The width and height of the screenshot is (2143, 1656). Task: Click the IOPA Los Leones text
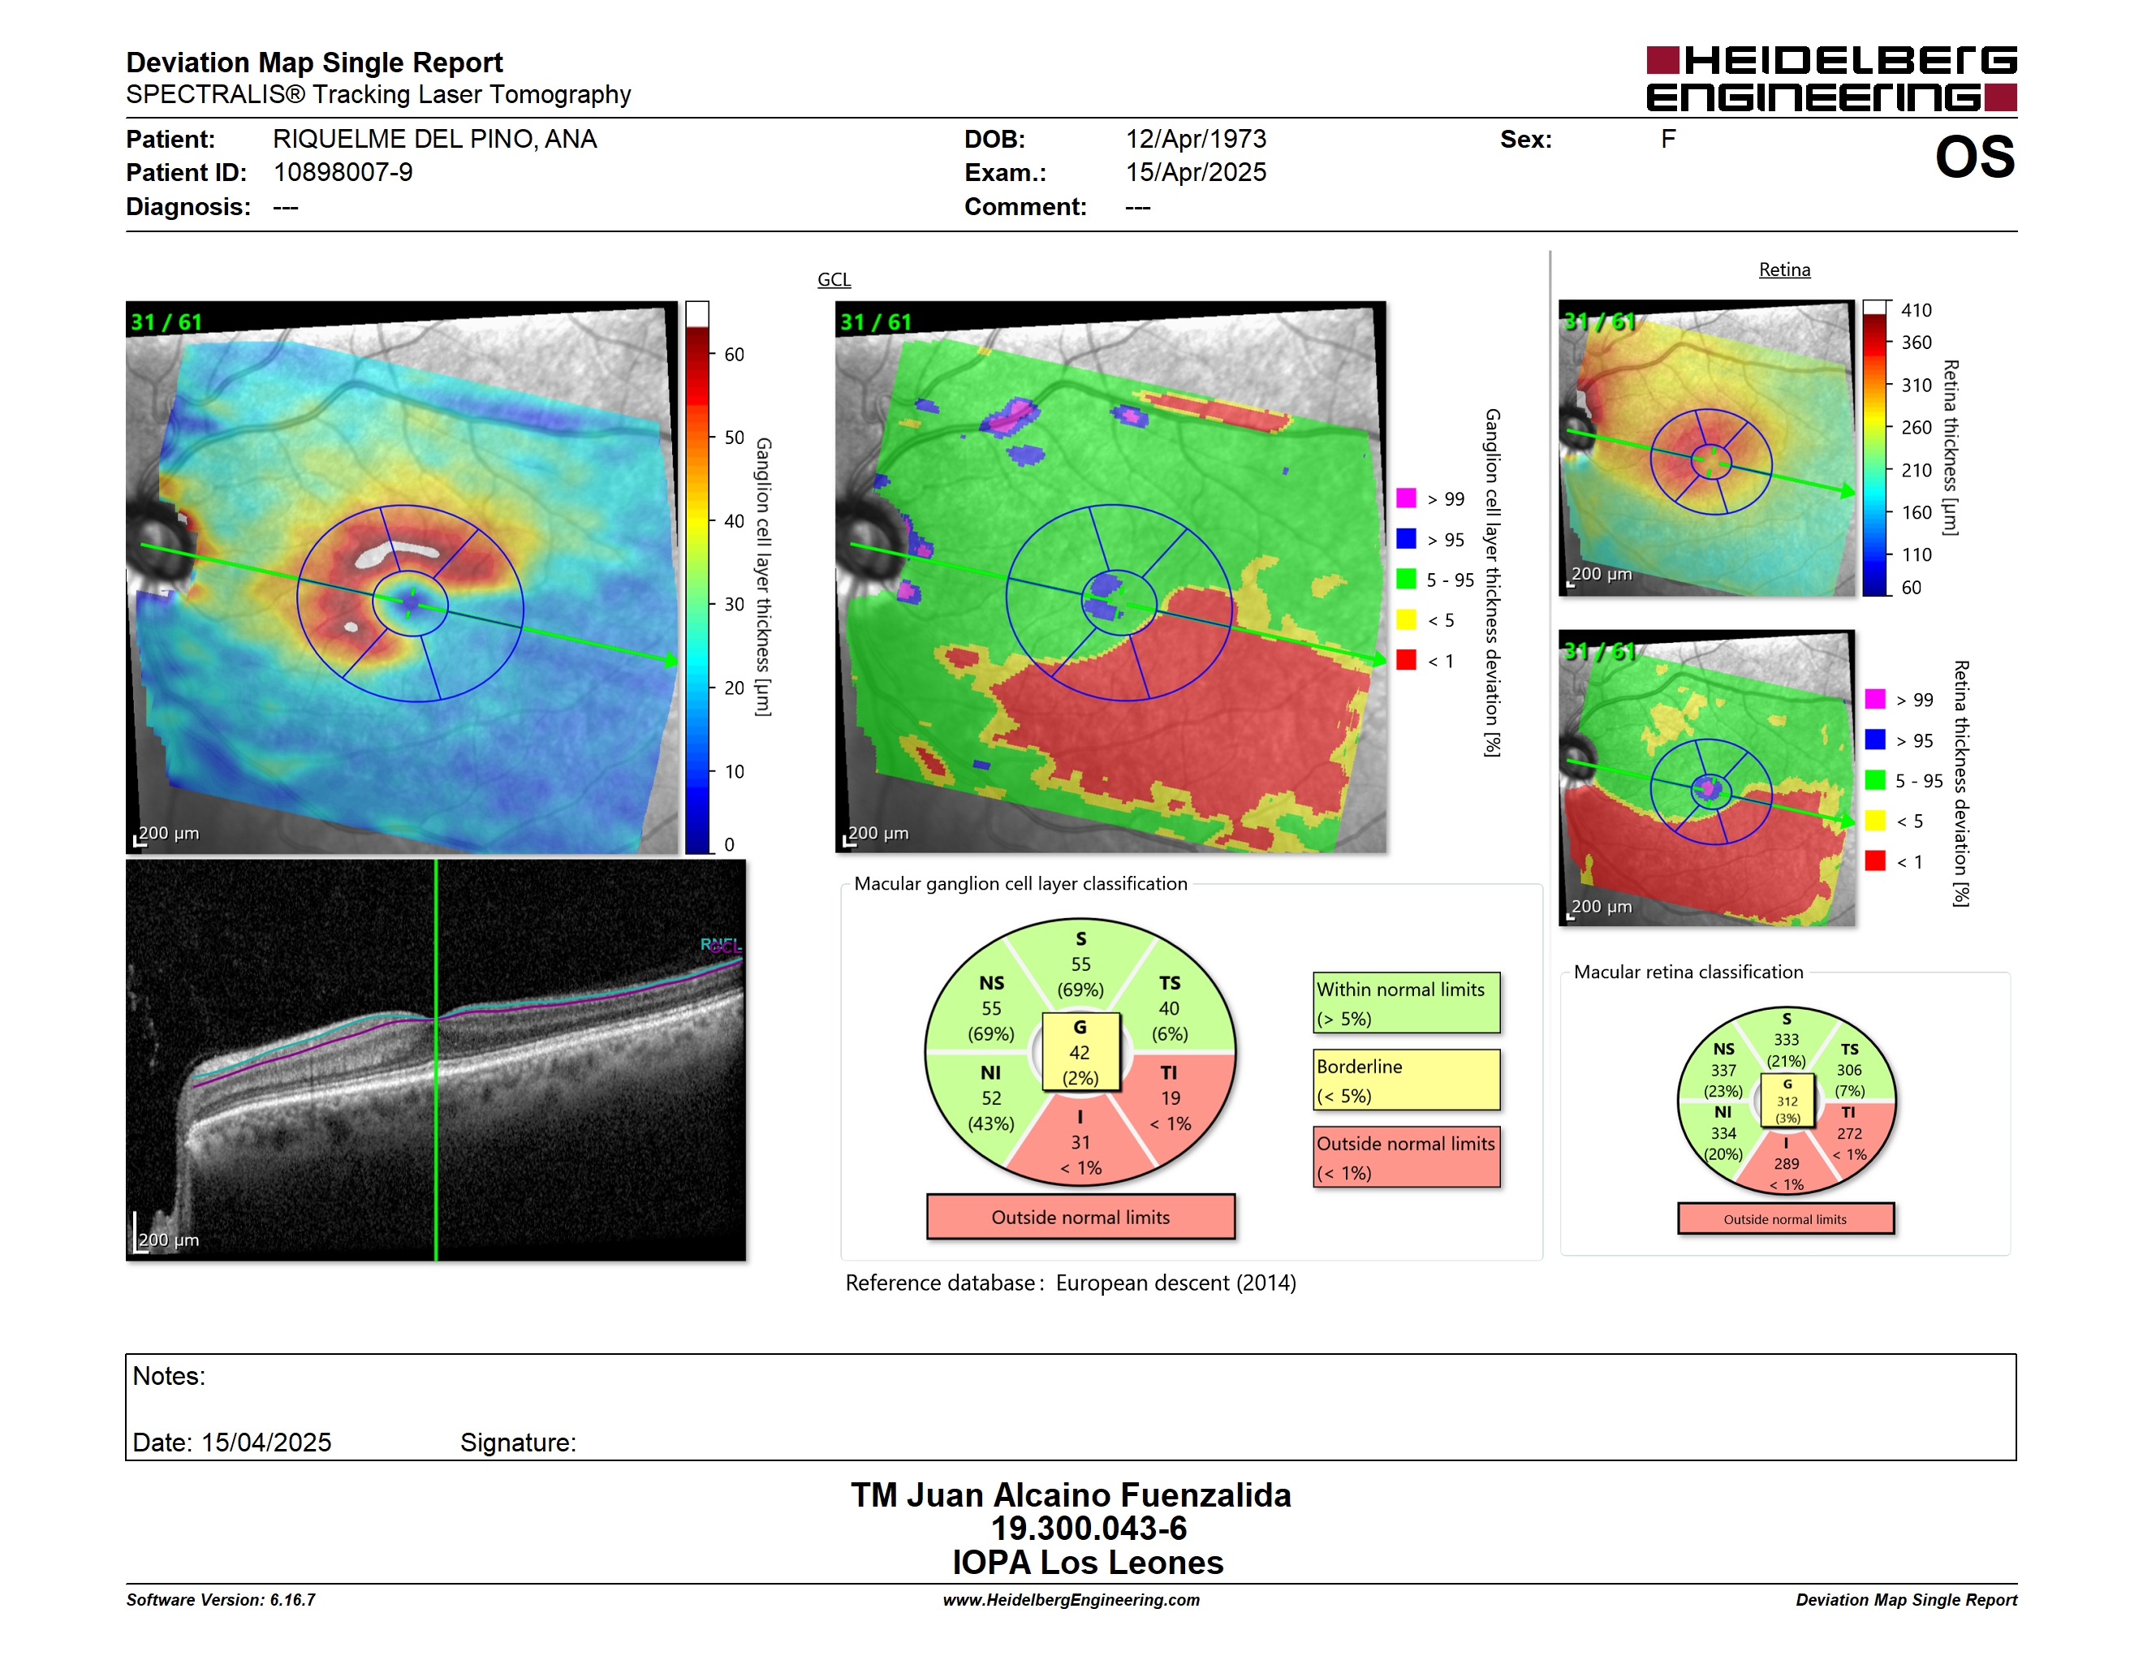(1087, 1563)
